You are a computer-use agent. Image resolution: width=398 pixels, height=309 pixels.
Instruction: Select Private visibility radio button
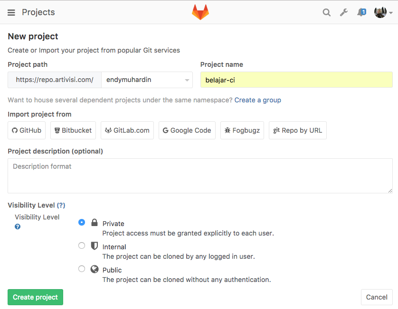click(82, 222)
